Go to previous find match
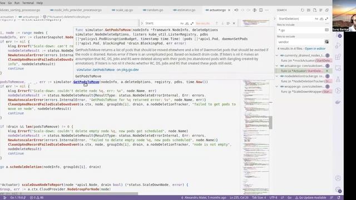356x200 pixels. 217,23
